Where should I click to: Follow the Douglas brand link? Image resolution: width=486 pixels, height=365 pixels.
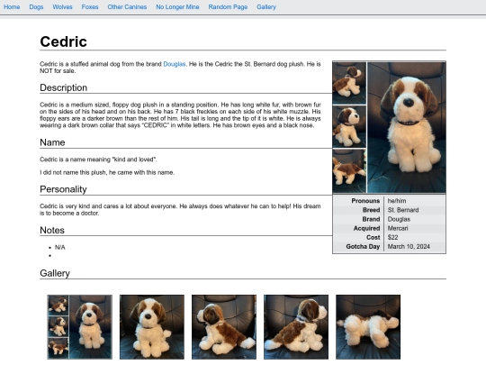(x=175, y=64)
